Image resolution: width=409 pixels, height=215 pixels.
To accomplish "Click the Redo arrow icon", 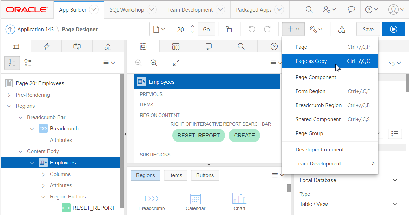I will tap(267, 30).
